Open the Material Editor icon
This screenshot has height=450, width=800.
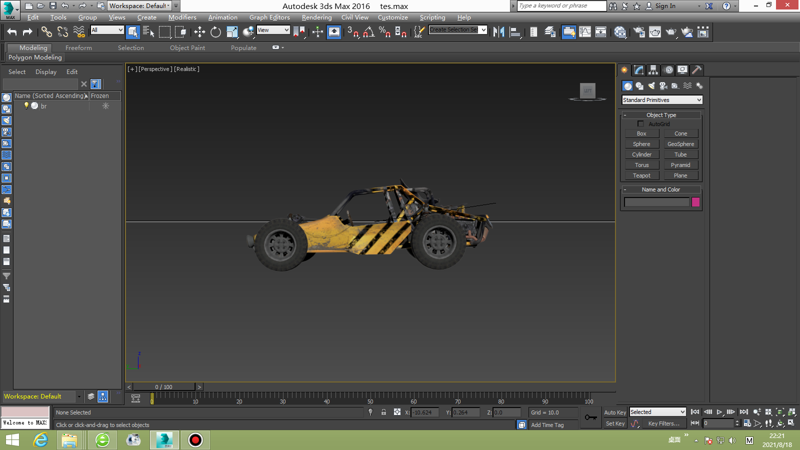point(620,32)
